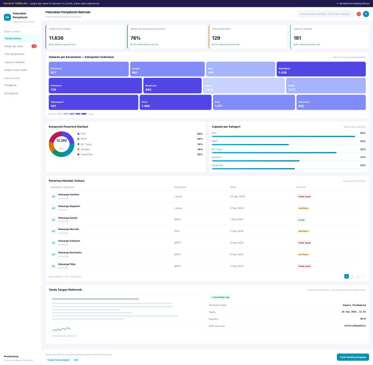This screenshot has height=365, width=373.
Task: Open the red notification badge
Action: [x=359, y=14]
